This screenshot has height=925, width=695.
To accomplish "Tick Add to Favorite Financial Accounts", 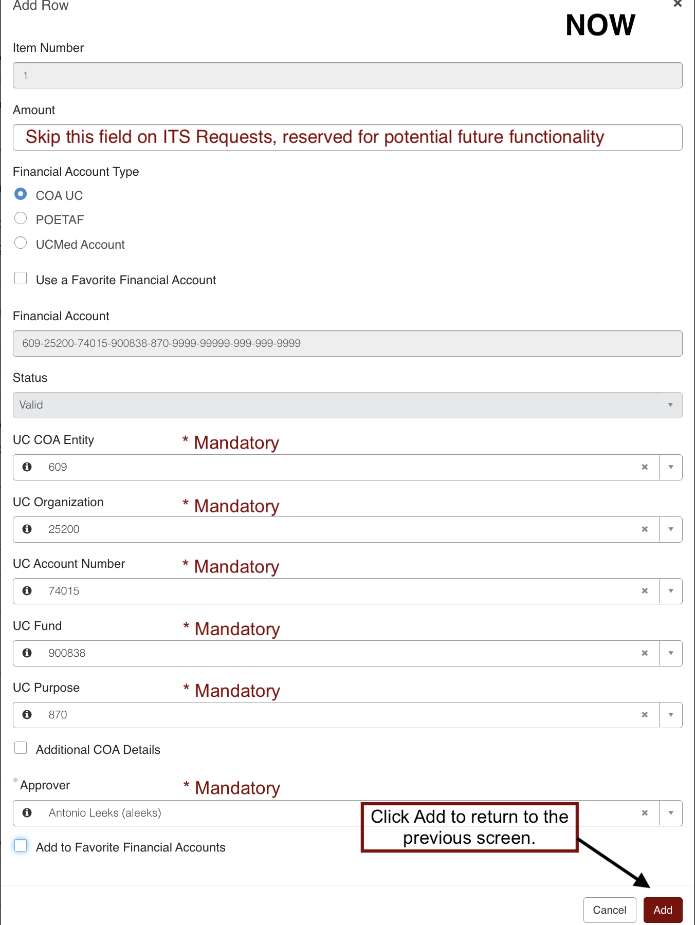I will (21, 845).
